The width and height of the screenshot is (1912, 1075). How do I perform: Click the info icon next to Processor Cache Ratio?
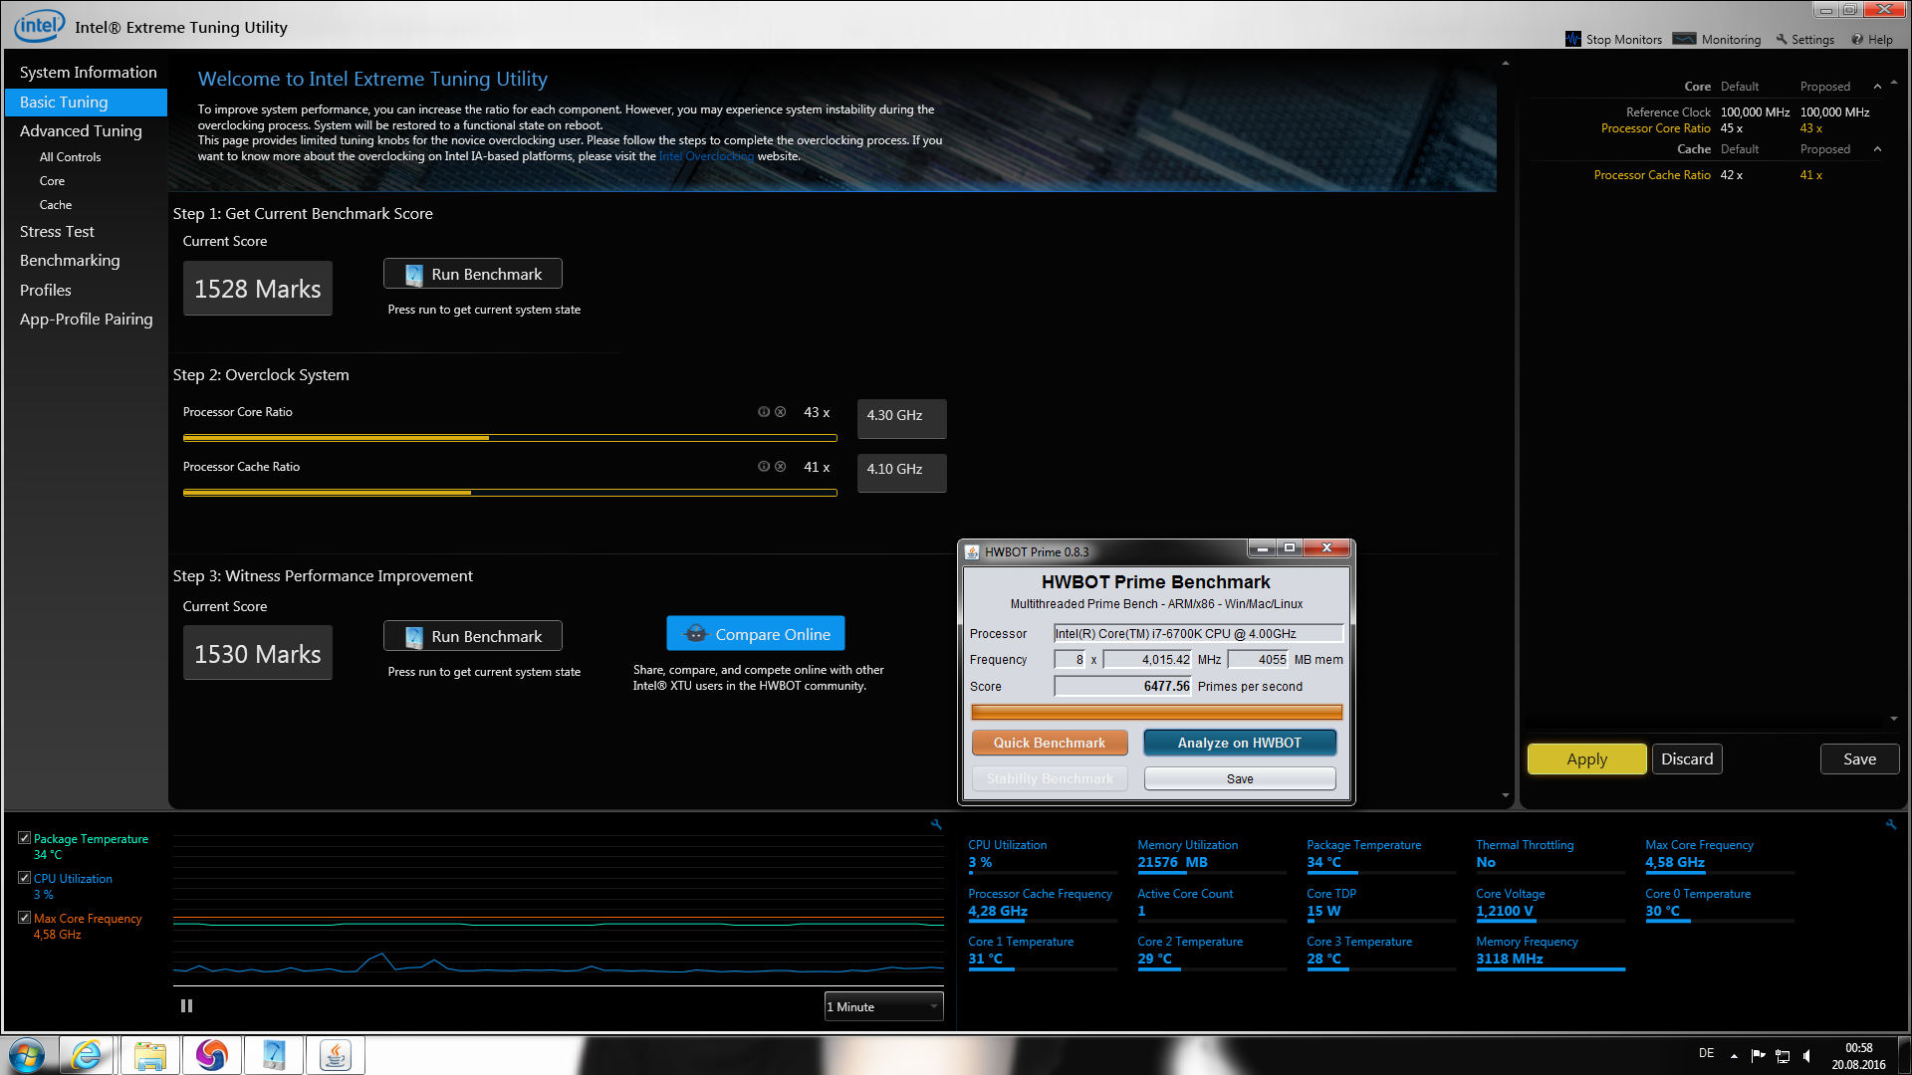point(764,467)
